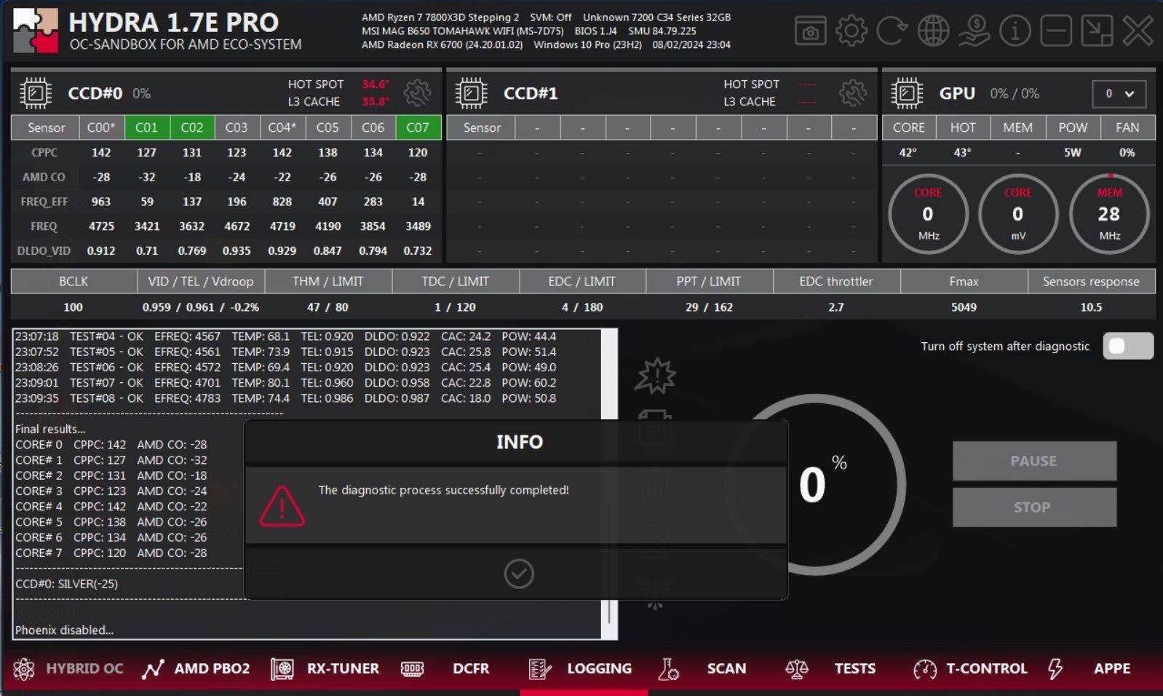Click the warning triangle in the INFO dialog

click(282, 505)
